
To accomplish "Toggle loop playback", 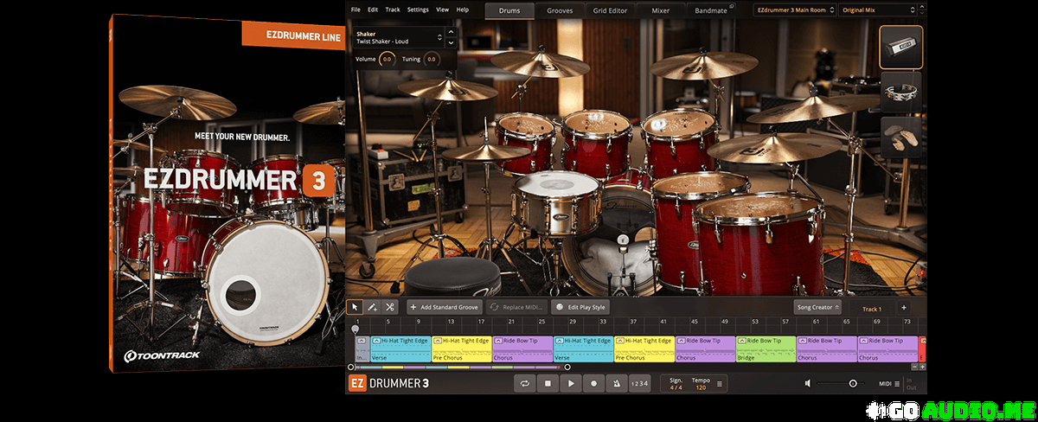I will [x=525, y=383].
